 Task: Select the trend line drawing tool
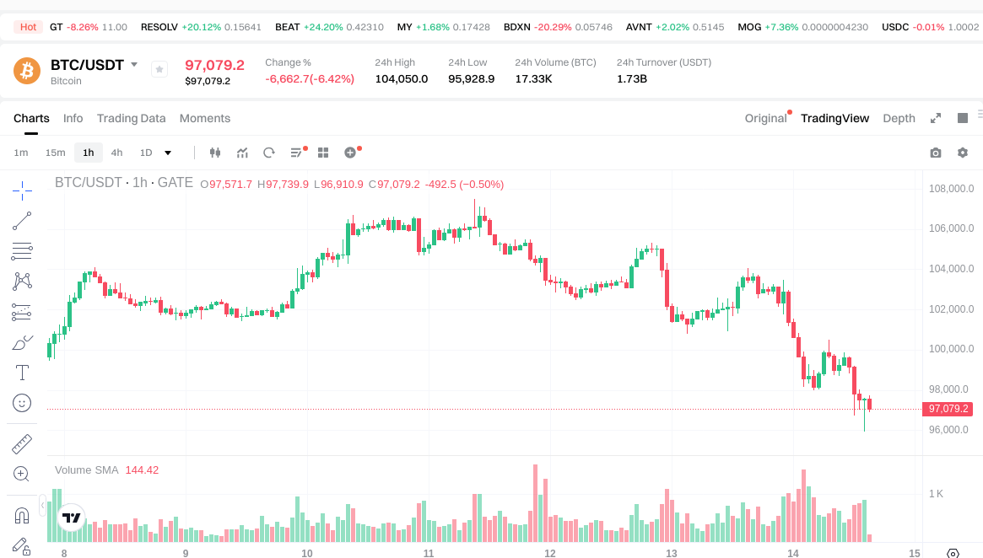[x=22, y=221]
